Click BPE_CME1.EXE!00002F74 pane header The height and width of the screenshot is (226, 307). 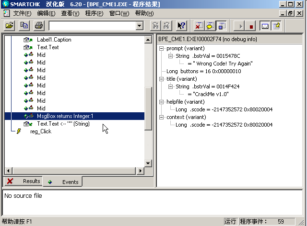230,39
